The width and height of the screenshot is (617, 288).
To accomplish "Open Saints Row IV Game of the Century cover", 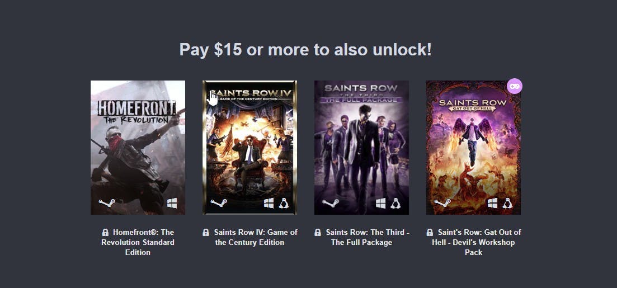I will pos(249,148).
